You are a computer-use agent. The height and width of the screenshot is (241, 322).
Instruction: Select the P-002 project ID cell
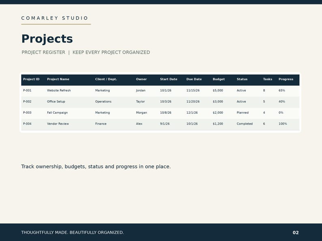pyautogui.click(x=27, y=101)
